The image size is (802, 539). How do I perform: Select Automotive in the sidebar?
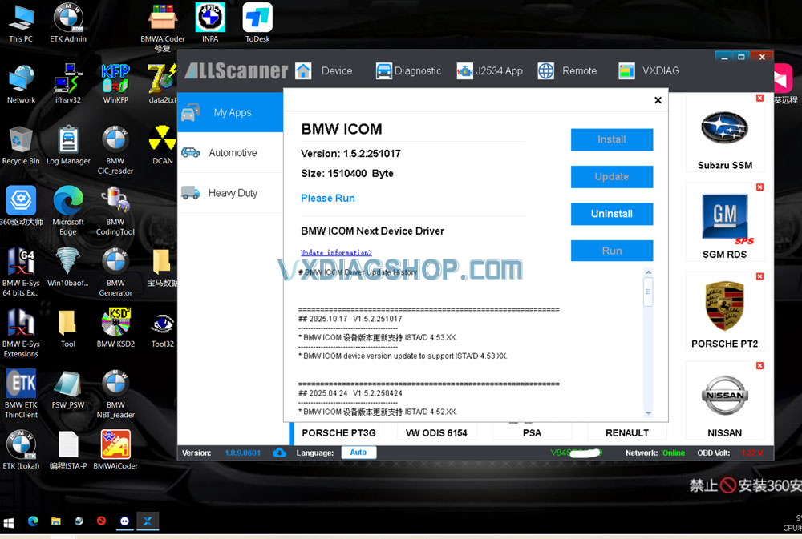[232, 153]
